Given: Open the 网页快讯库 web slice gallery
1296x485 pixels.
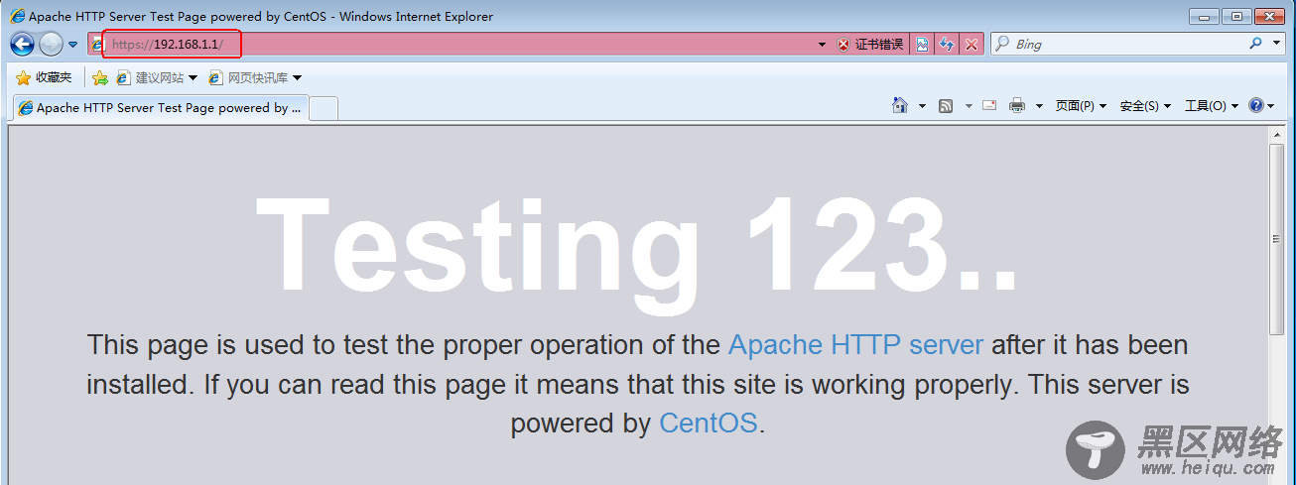Looking at the screenshot, I should [x=255, y=77].
